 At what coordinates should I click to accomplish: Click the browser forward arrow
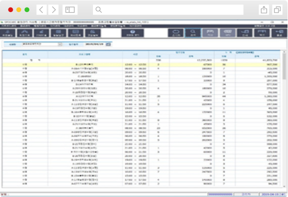tap(54, 10)
